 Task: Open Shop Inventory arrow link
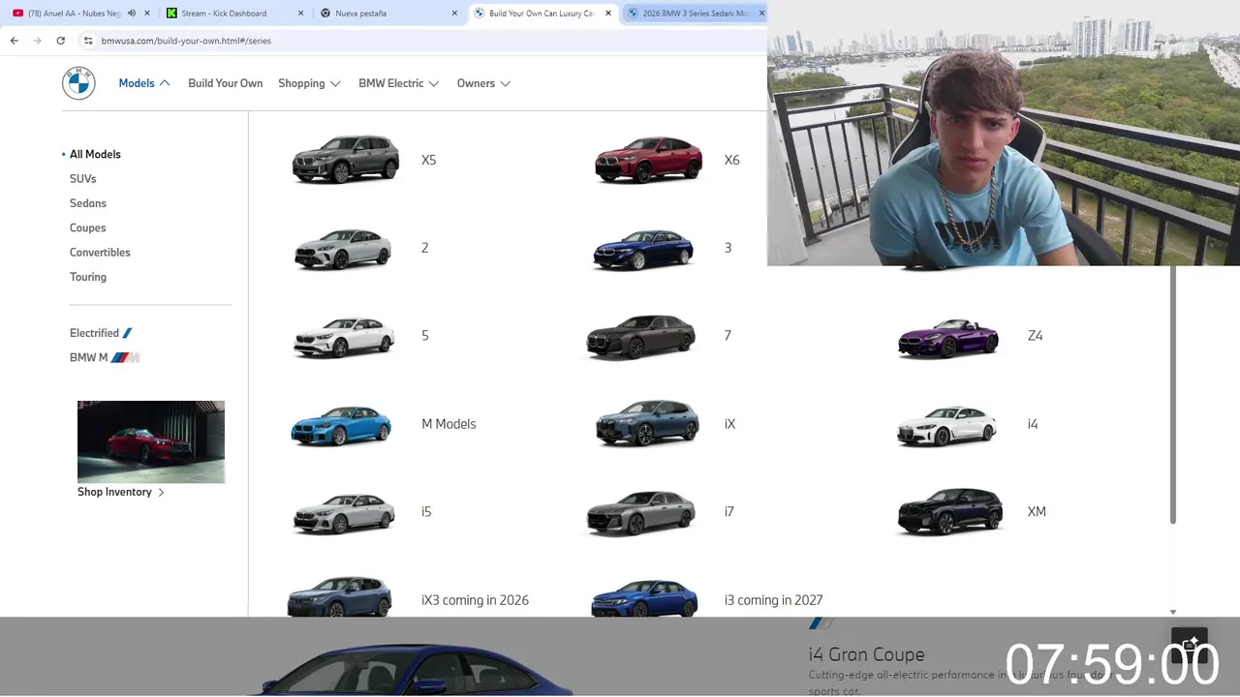pyautogui.click(x=121, y=492)
